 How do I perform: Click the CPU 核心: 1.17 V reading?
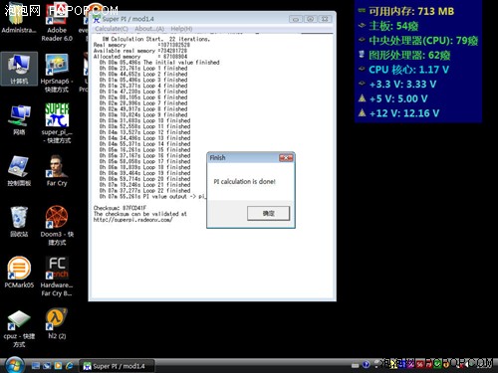point(408,70)
